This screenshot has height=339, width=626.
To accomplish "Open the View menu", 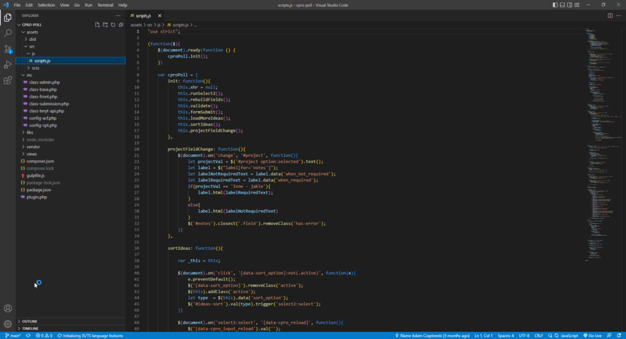I will (x=64, y=5).
